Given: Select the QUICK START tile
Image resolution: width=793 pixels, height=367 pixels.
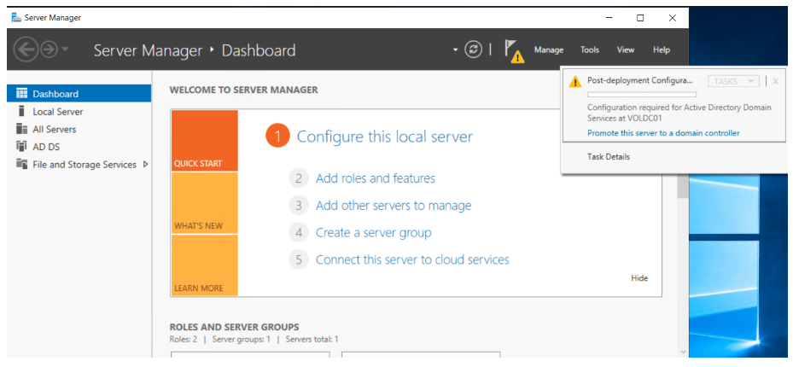Looking at the screenshot, I should pyautogui.click(x=204, y=141).
